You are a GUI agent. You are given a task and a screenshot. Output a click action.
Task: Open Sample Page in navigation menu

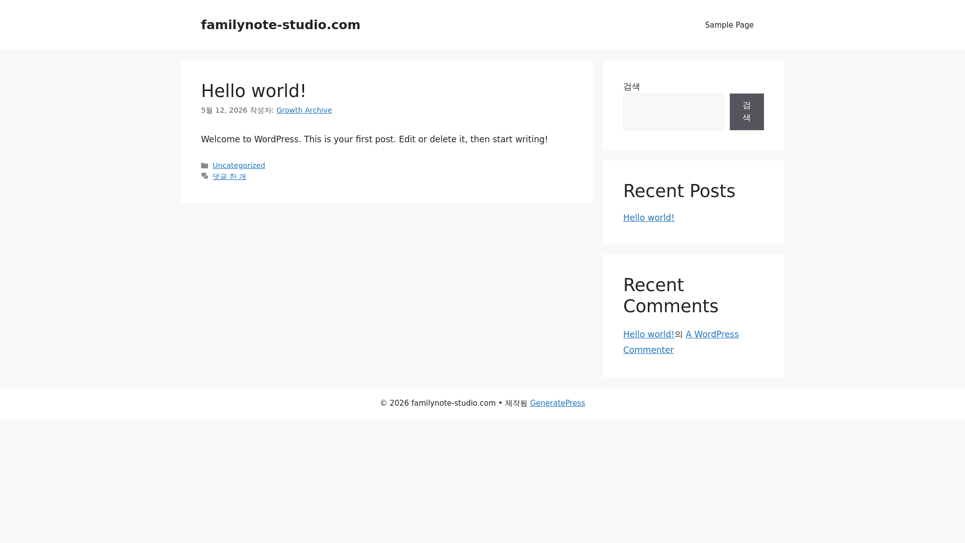coord(729,25)
